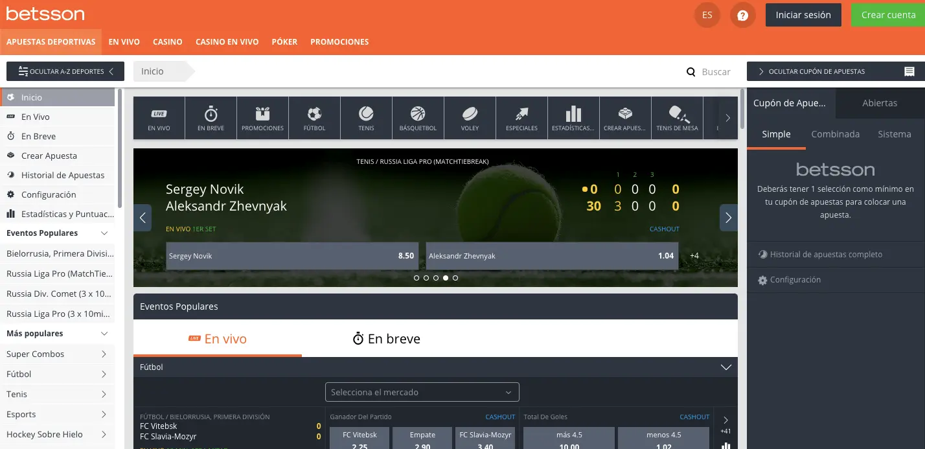Open the Estadísticas icon in the sports carousel
This screenshot has height=449, width=925.
(573, 117)
